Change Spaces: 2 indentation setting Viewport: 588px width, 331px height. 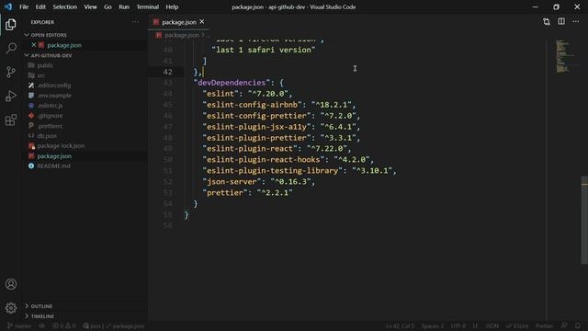(433, 326)
